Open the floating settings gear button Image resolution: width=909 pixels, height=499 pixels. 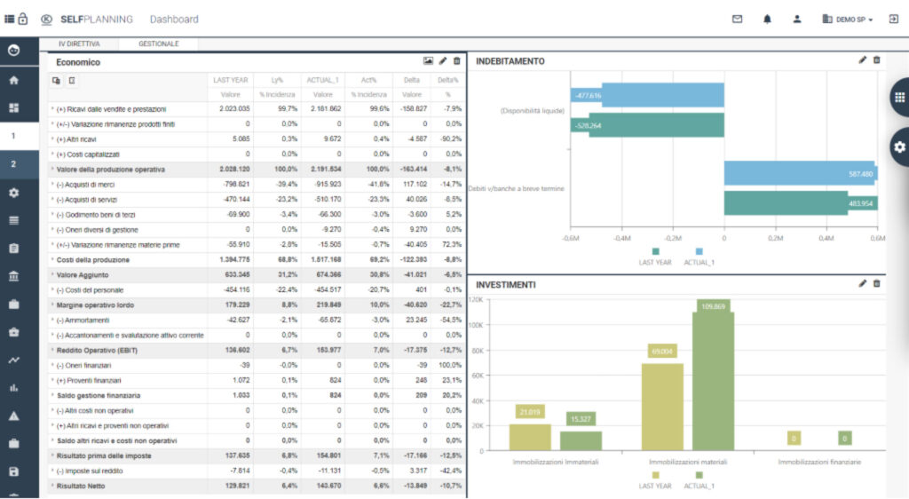click(x=898, y=147)
